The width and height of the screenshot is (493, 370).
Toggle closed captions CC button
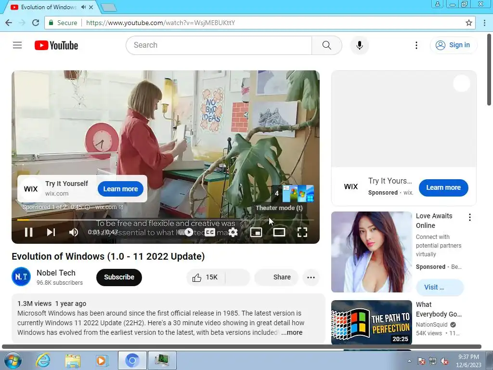[x=210, y=232]
